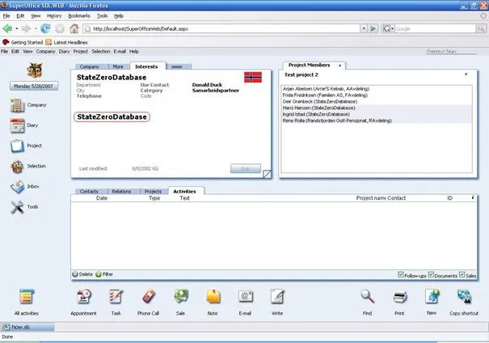The width and height of the screenshot is (489, 343).
Task: Open the Diary calendar icon
Action: (x=18, y=125)
